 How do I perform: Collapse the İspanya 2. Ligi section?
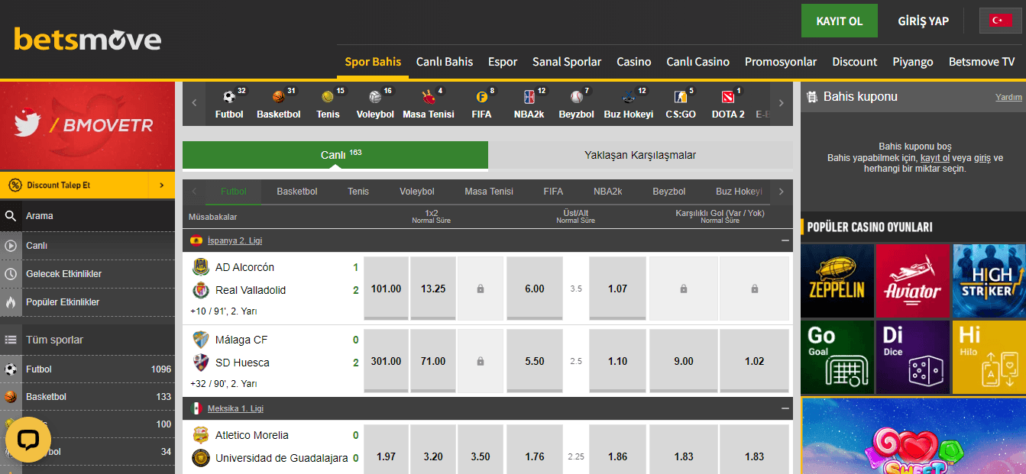(x=785, y=240)
